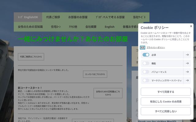The height and width of the screenshot is (122, 196).
Task: Click the 女性のための豆知識はこちらから button
Action: point(108,93)
